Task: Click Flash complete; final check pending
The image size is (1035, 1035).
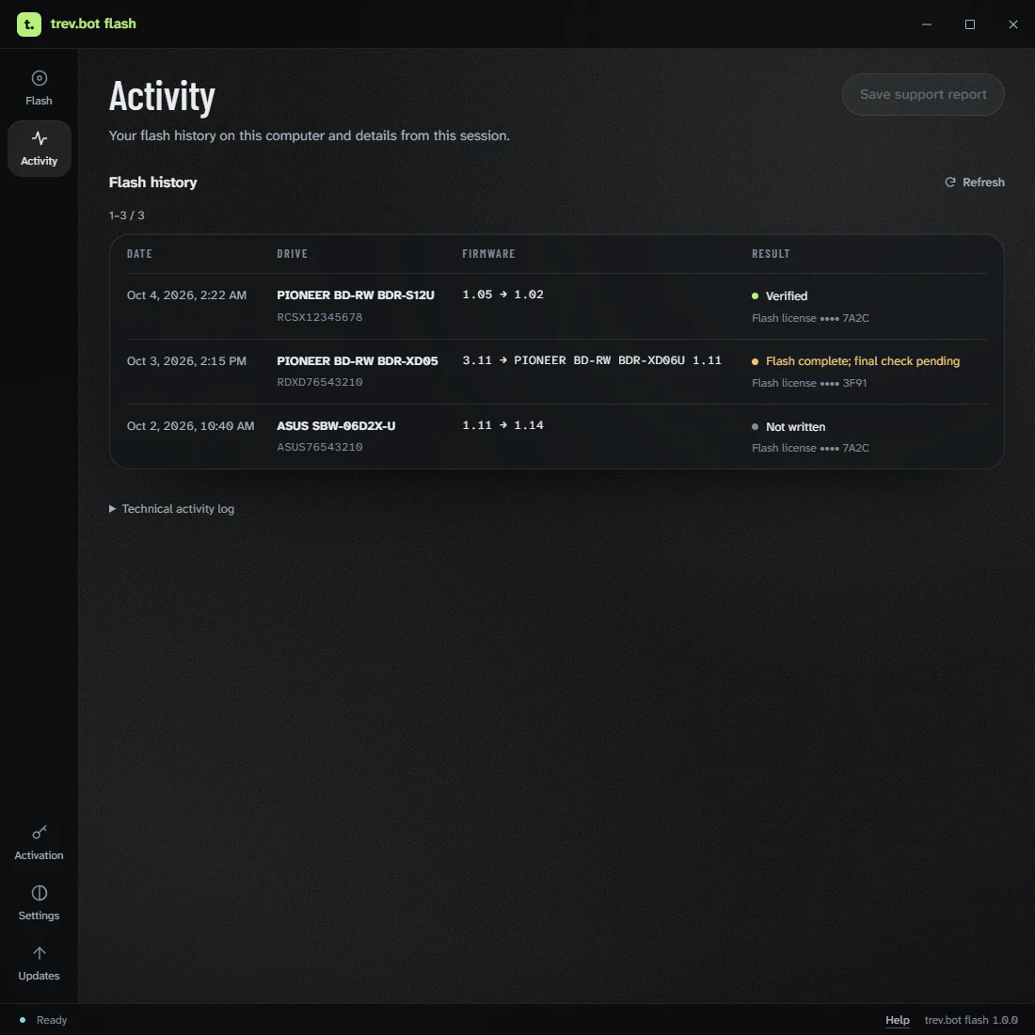Action: point(863,361)
